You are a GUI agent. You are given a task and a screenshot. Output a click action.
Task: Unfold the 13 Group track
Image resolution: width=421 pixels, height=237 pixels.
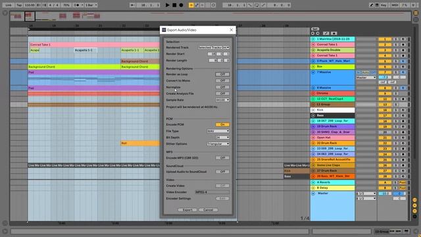[x=313, y=105]
